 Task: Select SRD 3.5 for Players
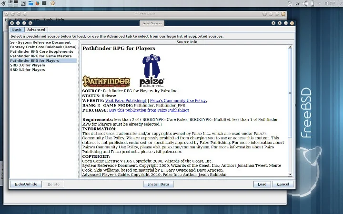pyautogui.click(x=43, y=69)
